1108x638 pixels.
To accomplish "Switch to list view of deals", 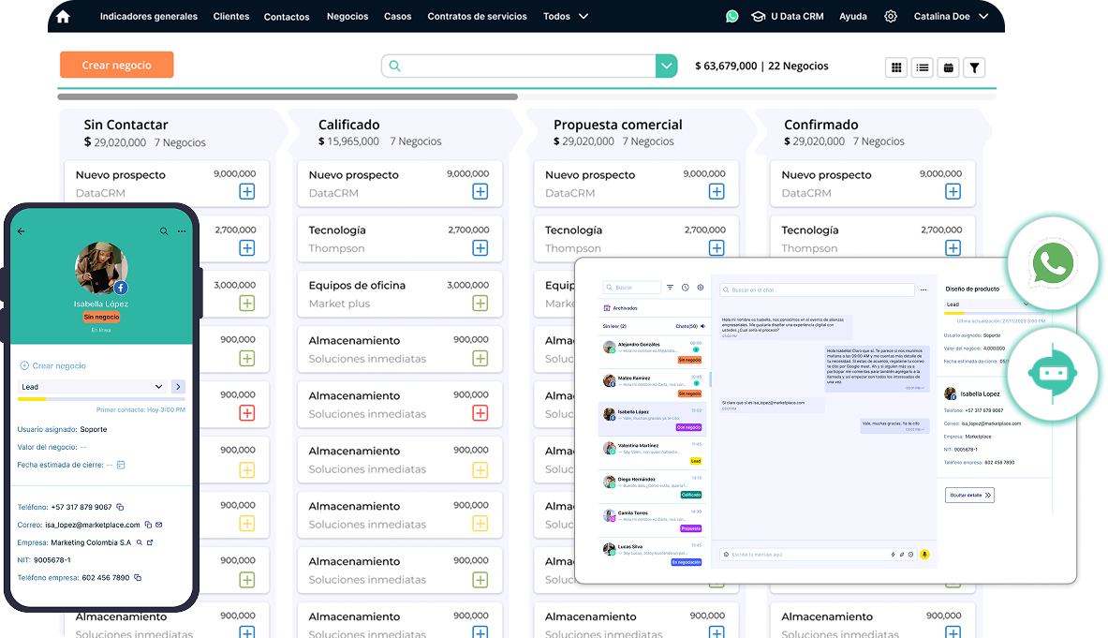I will pos(923,67).
